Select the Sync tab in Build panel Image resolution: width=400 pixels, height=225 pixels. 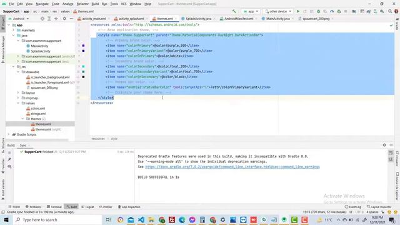click(x=23, y=145)
